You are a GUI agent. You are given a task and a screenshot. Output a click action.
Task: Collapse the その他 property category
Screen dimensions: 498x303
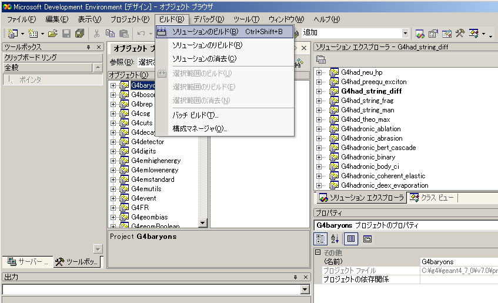coord(318,252)
